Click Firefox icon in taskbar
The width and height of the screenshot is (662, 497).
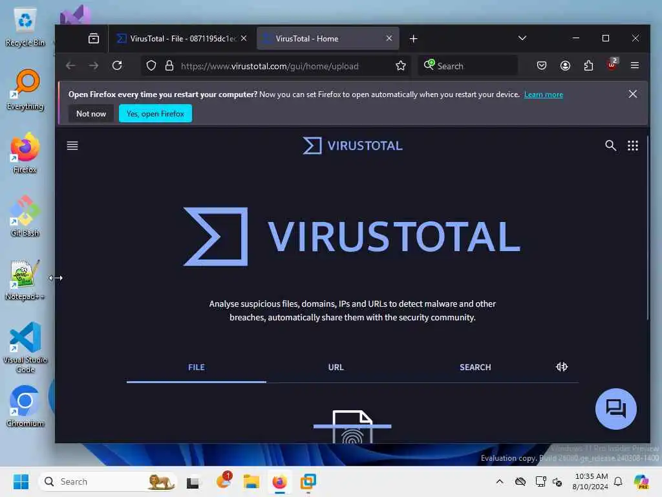(x=279, y=481)
